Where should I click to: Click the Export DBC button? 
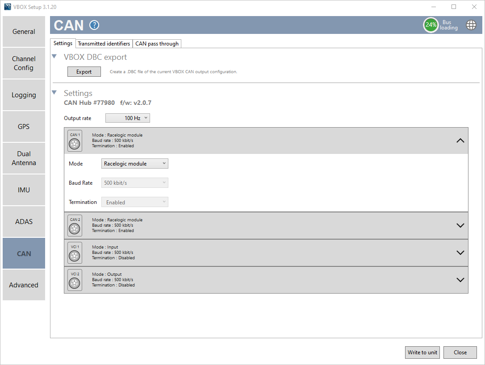tap(84, 72)
